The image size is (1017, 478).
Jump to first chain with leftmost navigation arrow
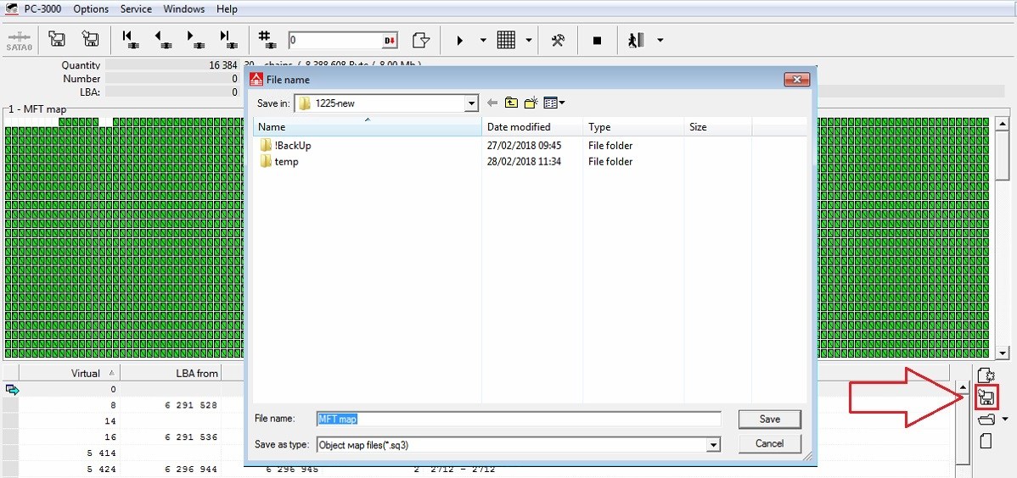[129, 39]
